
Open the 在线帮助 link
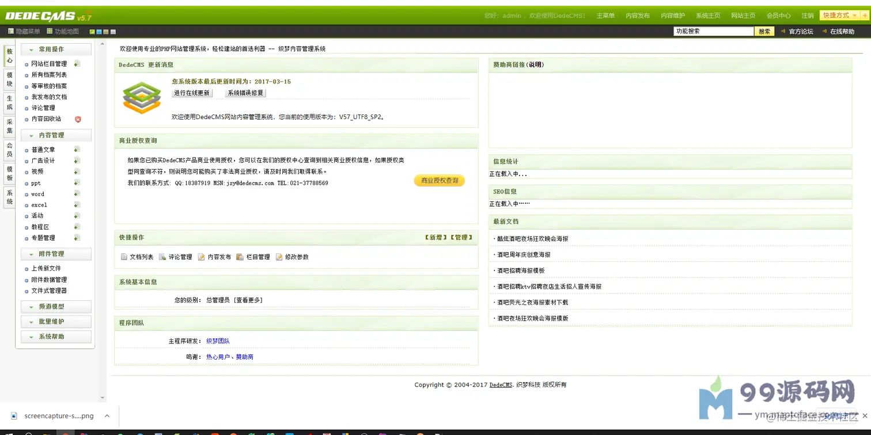(x=842, y=32)
